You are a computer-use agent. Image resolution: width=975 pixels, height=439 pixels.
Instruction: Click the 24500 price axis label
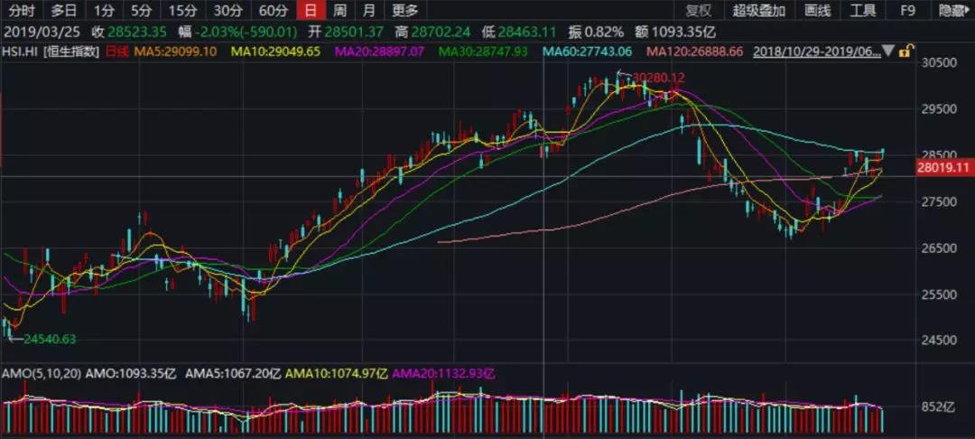pos(940,341)
